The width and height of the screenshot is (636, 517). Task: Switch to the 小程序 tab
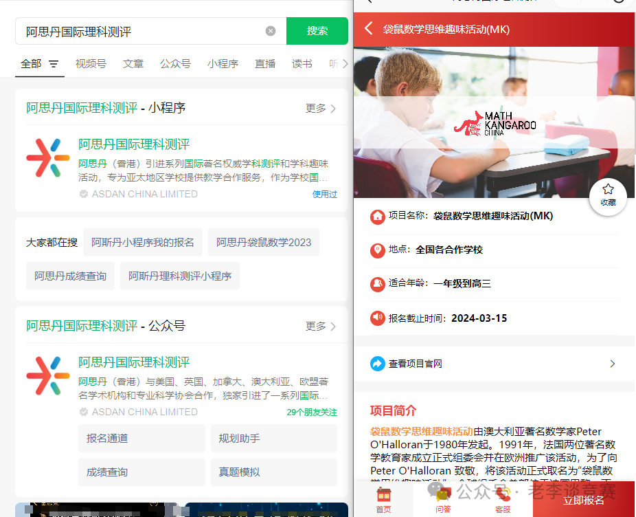tap(223, 64)
